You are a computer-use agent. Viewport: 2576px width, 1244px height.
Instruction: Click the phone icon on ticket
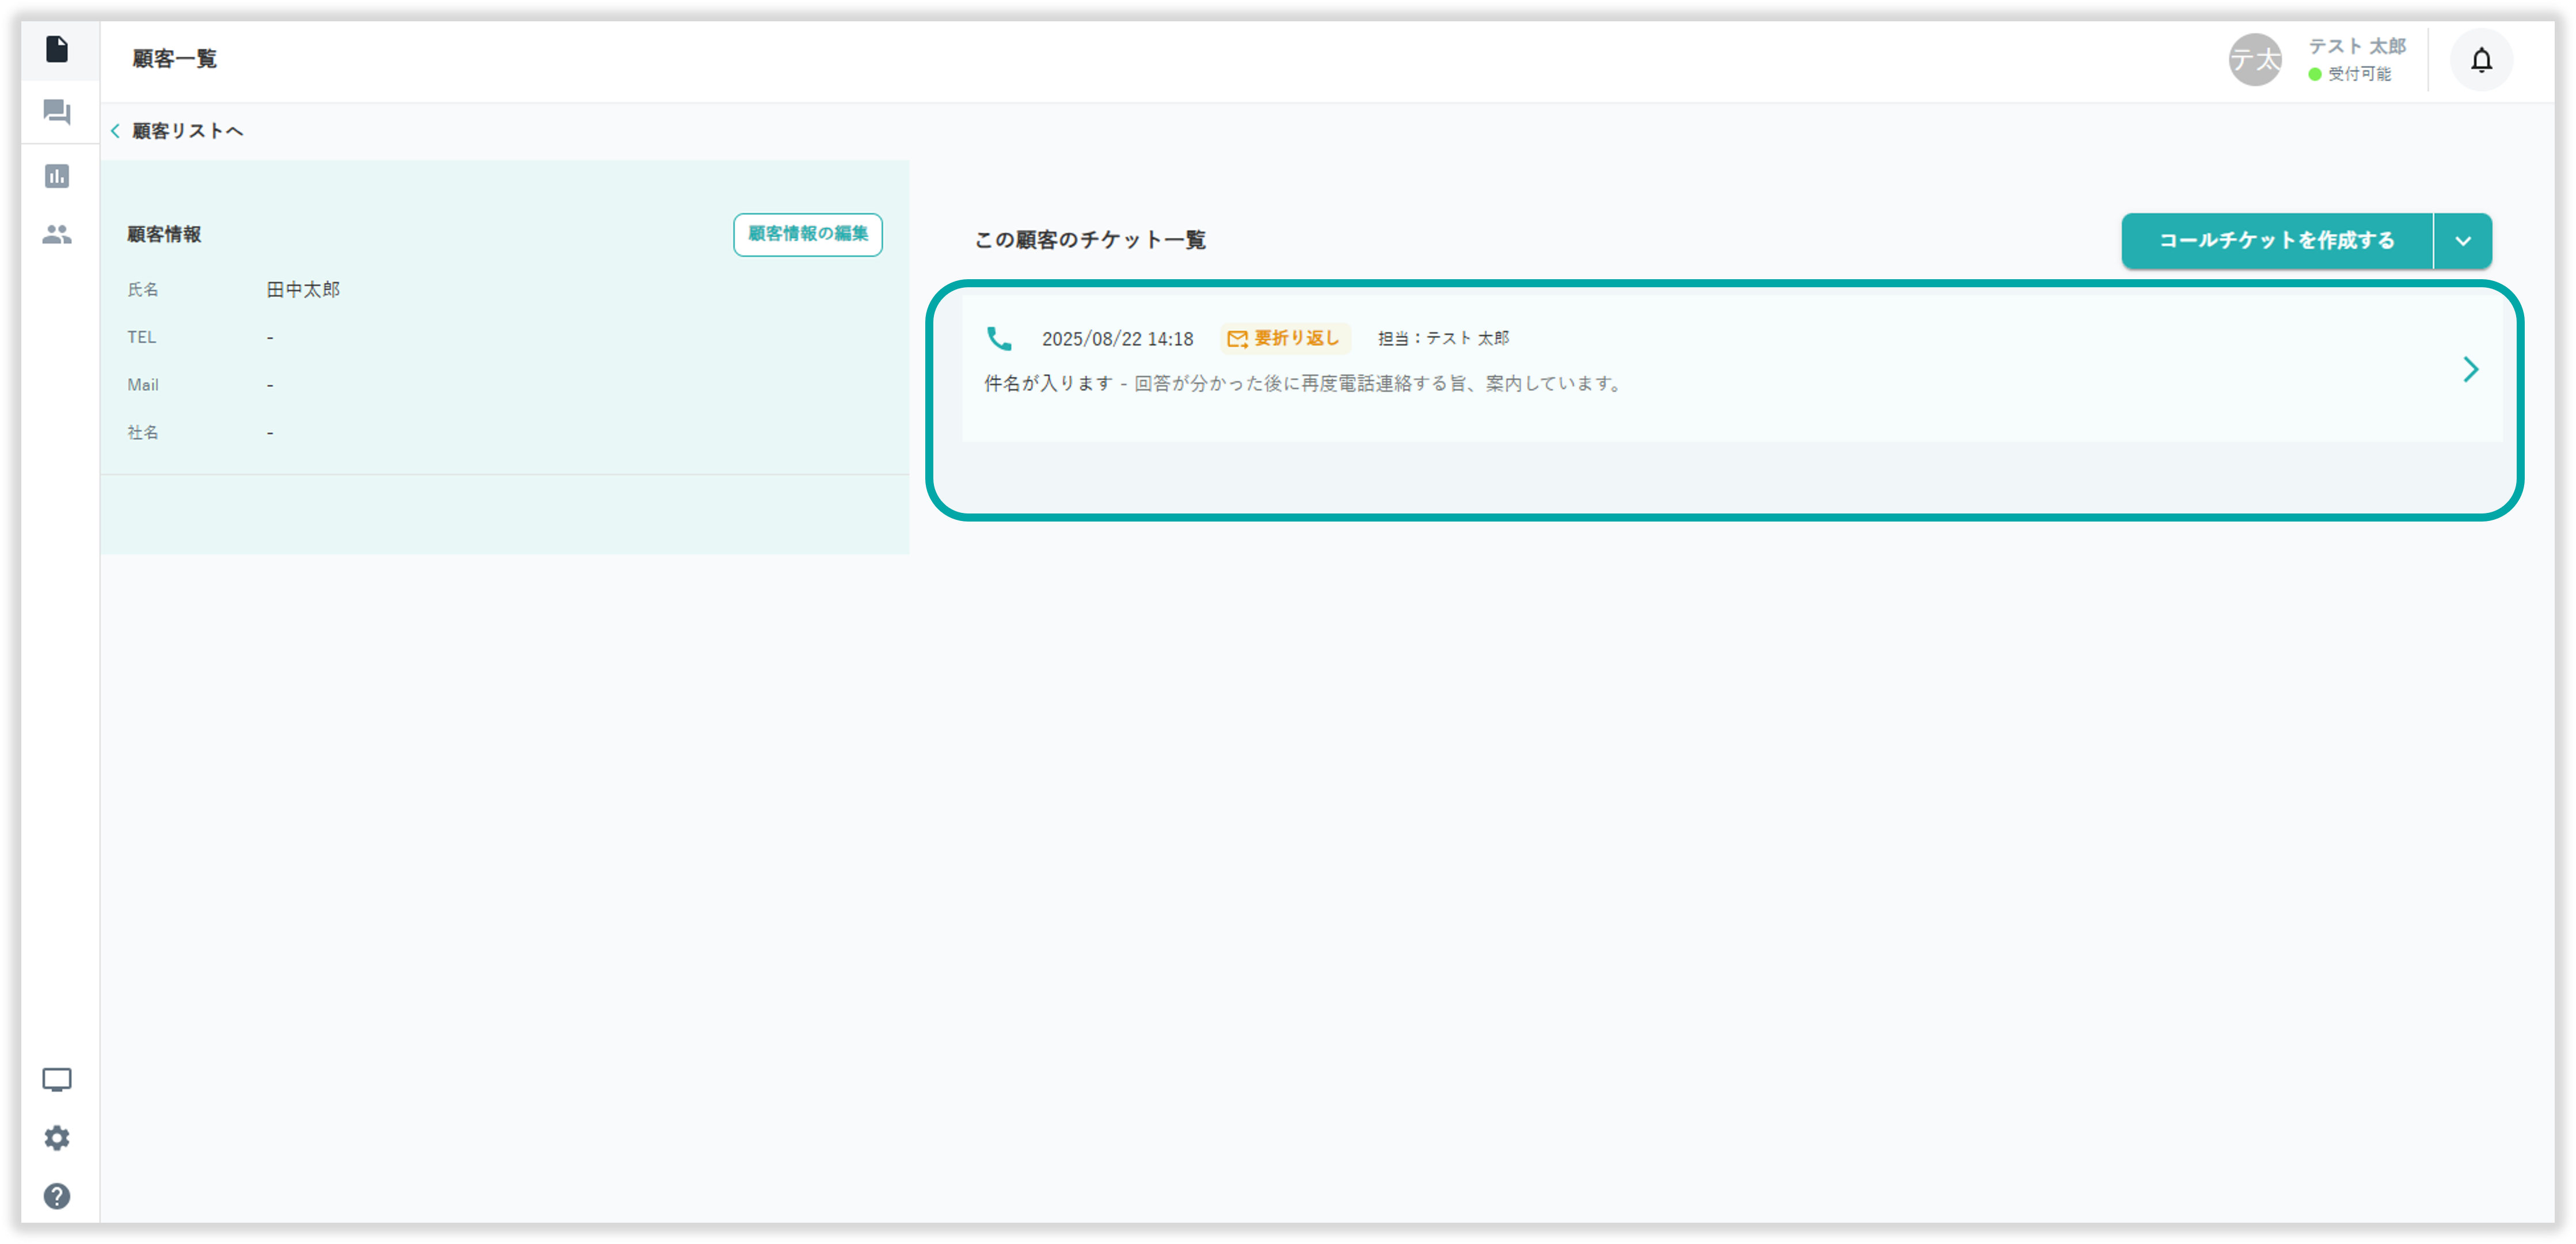tap(999, 339)
